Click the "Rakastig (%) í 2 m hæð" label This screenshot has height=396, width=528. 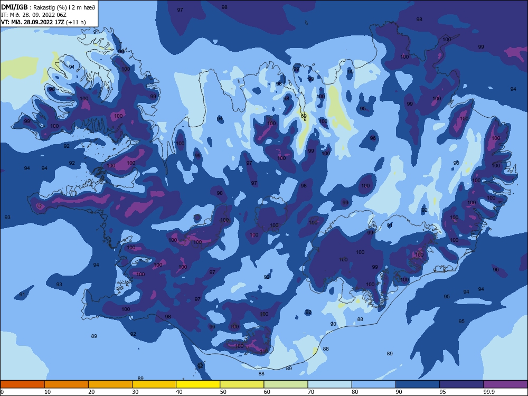pyautogui.click(x=64, y=7)
